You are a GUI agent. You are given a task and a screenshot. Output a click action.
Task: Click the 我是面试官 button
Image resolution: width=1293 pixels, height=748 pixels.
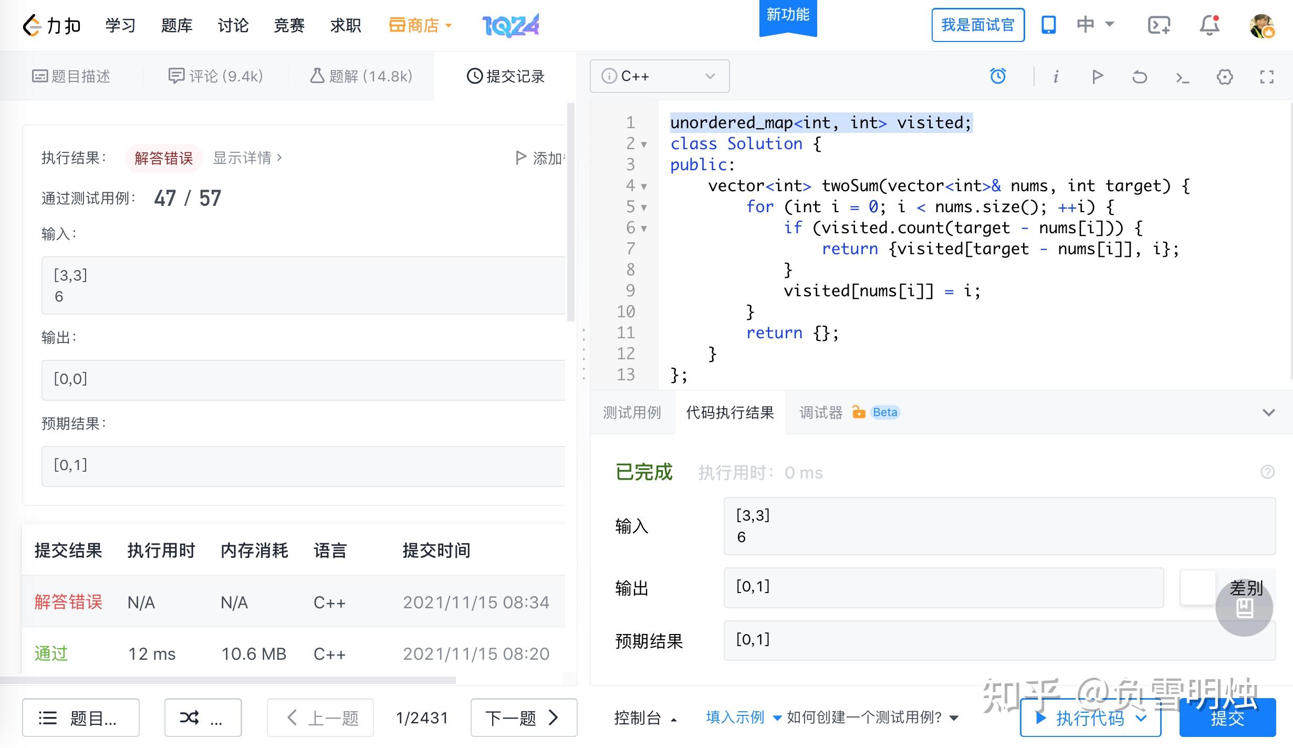pyautogui.click(x=977, y=25)
